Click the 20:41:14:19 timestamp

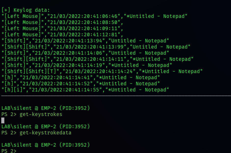coord(68,65)
